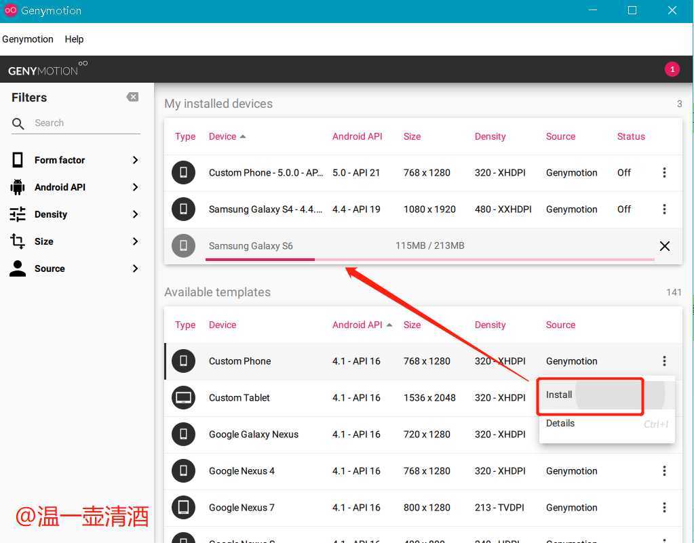The width and height of the screenshot is (694, 543).
Task: Click the Custom Tablet device icon
Action: (x=183, y=397)
